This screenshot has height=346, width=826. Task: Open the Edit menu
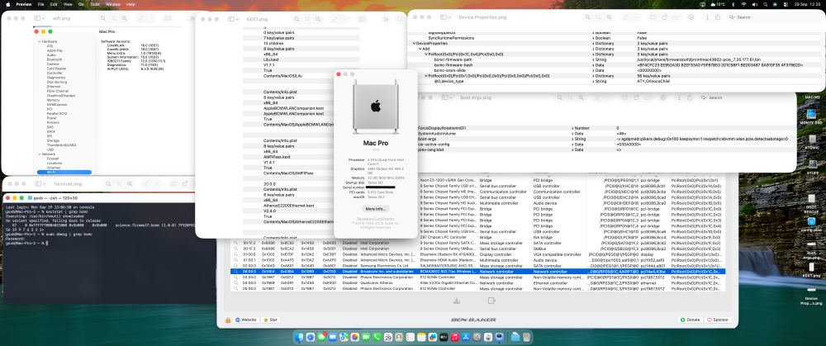click(x=54, y=3)
